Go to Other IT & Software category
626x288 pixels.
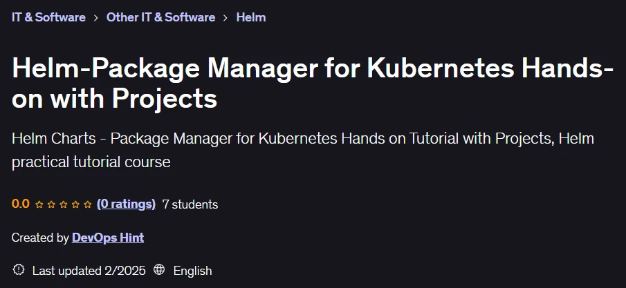point(160,17)
